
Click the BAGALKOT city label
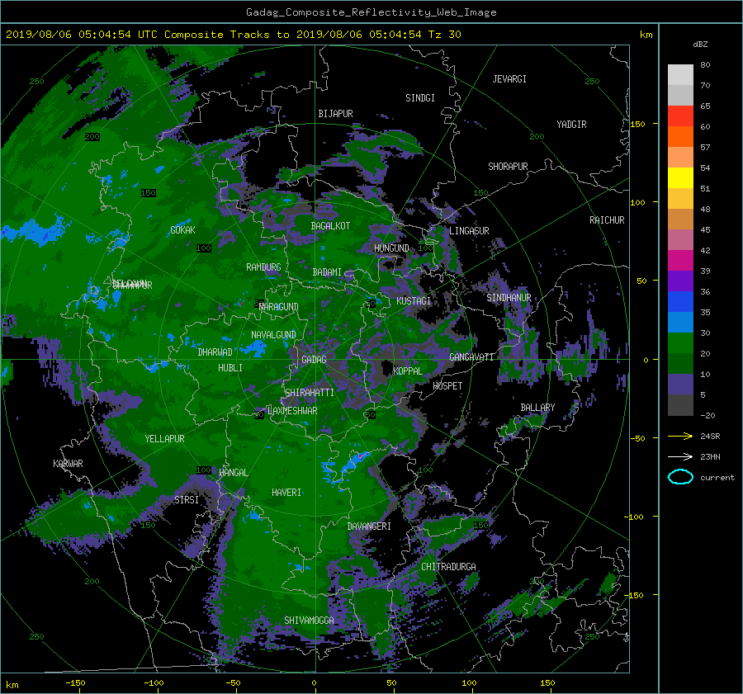[x=330, y=226]
